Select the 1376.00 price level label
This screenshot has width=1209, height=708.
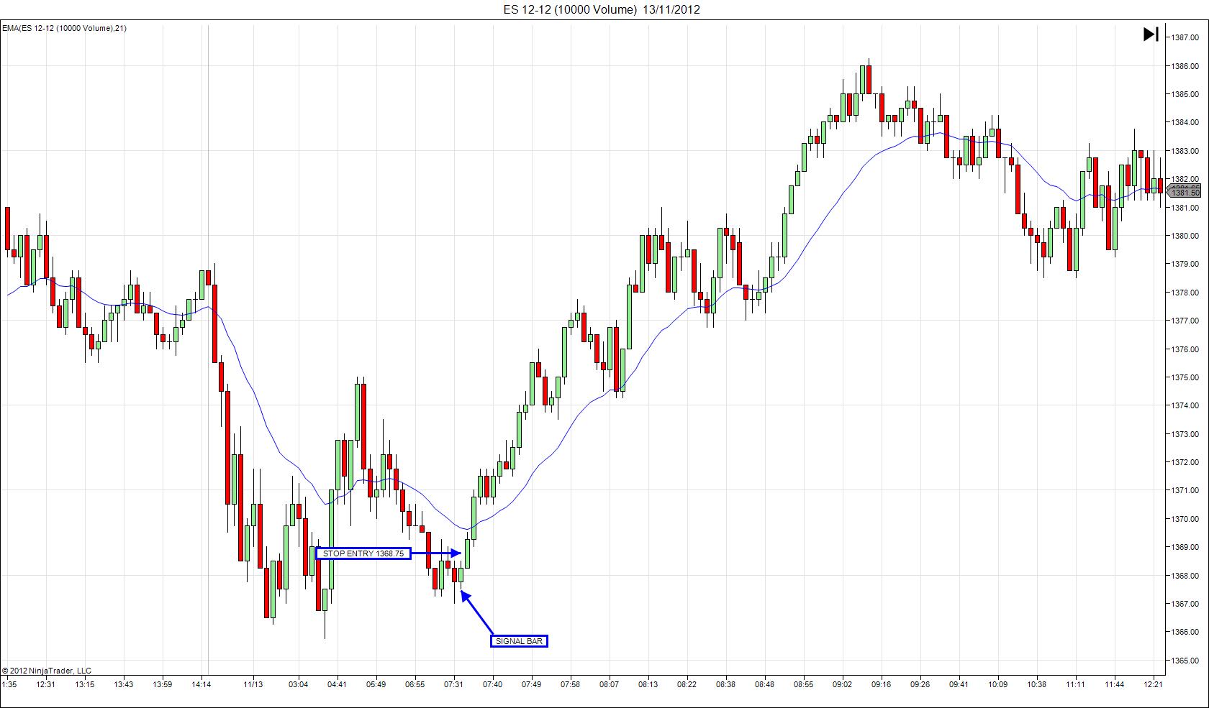1185,349
